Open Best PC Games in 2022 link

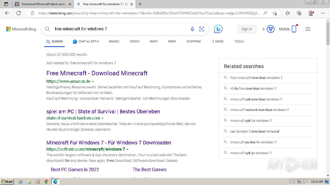75,170
